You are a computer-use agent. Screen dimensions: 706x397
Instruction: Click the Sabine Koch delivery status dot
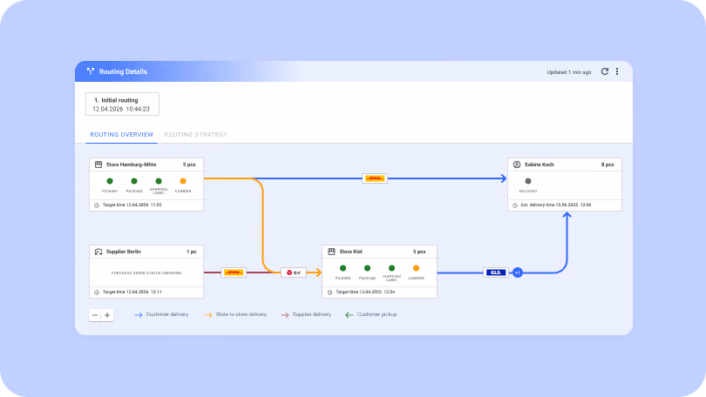(528, 181)
